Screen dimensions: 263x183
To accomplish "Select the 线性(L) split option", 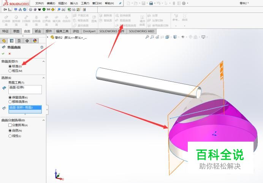I will click(x=10, y=136).
